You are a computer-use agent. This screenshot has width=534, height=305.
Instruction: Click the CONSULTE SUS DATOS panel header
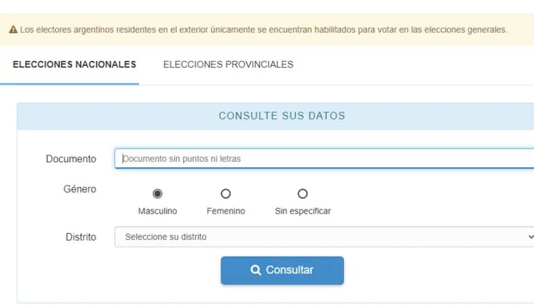point(275,116)
